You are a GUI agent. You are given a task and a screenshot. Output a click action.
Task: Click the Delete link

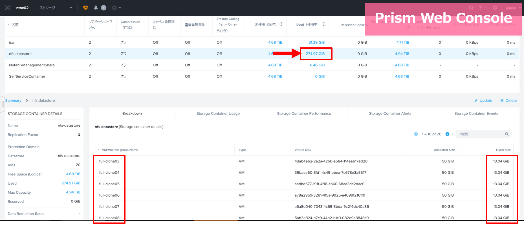pyautogui.click(x=511, y=101)
